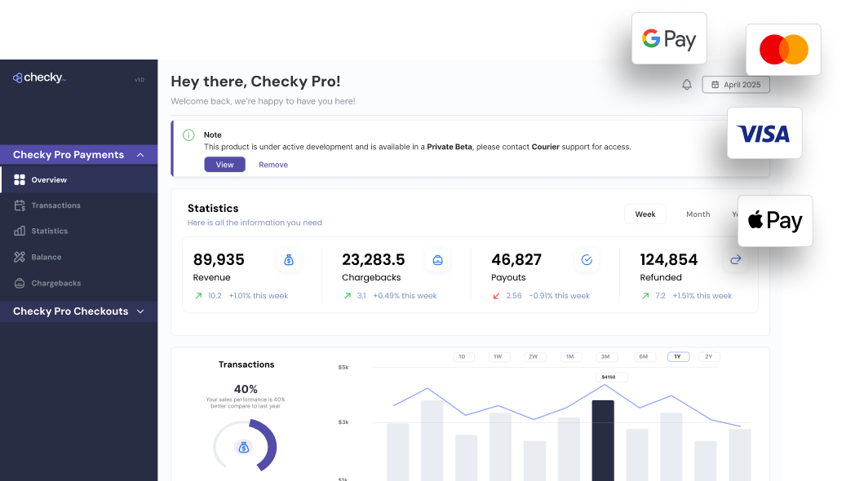
Task: Click the "-0.91% this week" text
Action: (x=560, y=296)
